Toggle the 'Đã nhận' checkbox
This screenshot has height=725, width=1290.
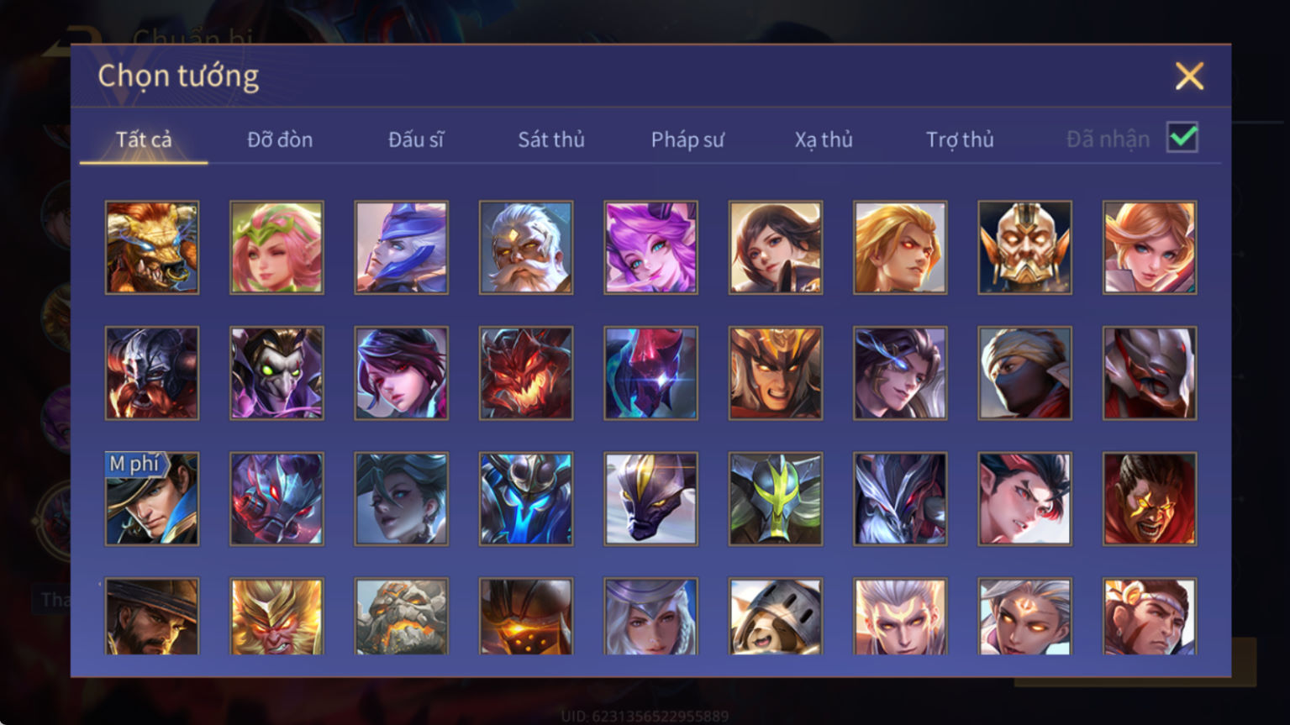click(x=1182, y=137)
